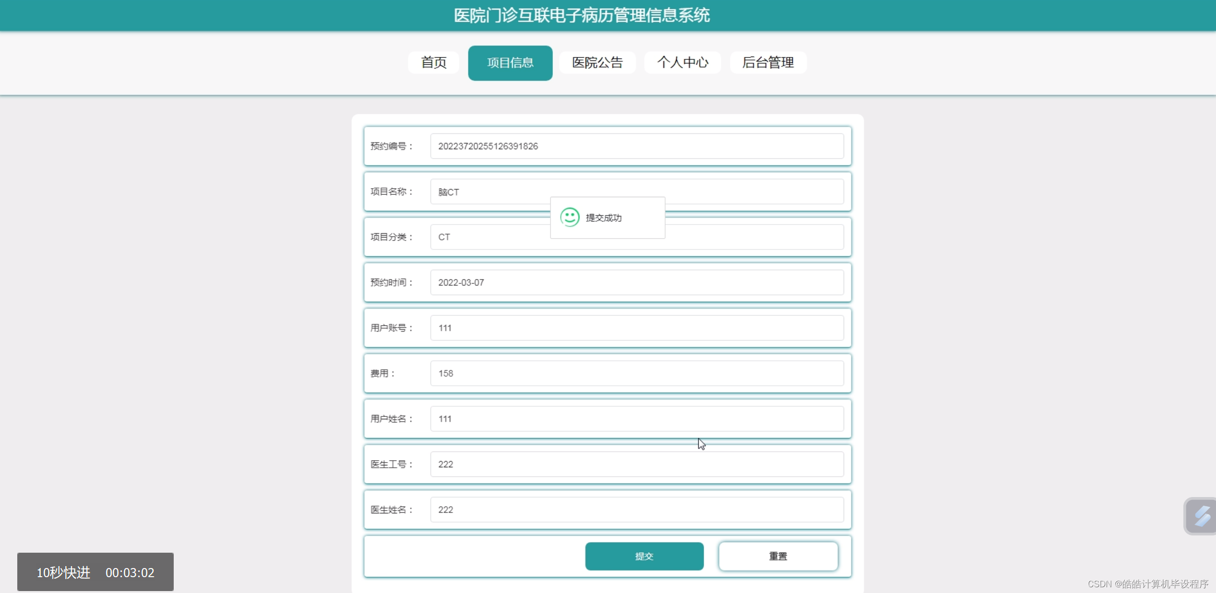Image resolution: width=1216 pixels, height=593 pixels.
Task: Focus the 预约编号 input field
Action: tap(636, 146)
